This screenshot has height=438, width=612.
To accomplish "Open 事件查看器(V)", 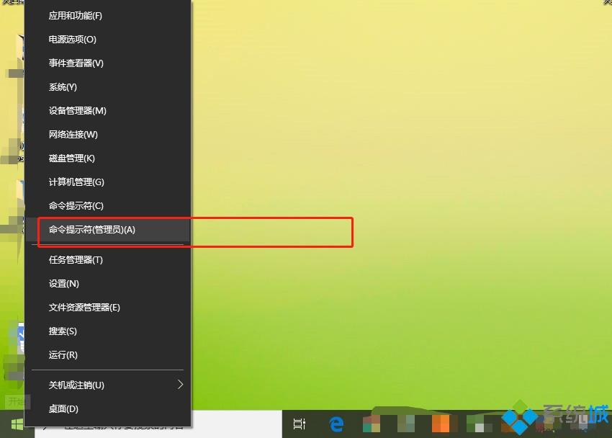I will (76, 63).
